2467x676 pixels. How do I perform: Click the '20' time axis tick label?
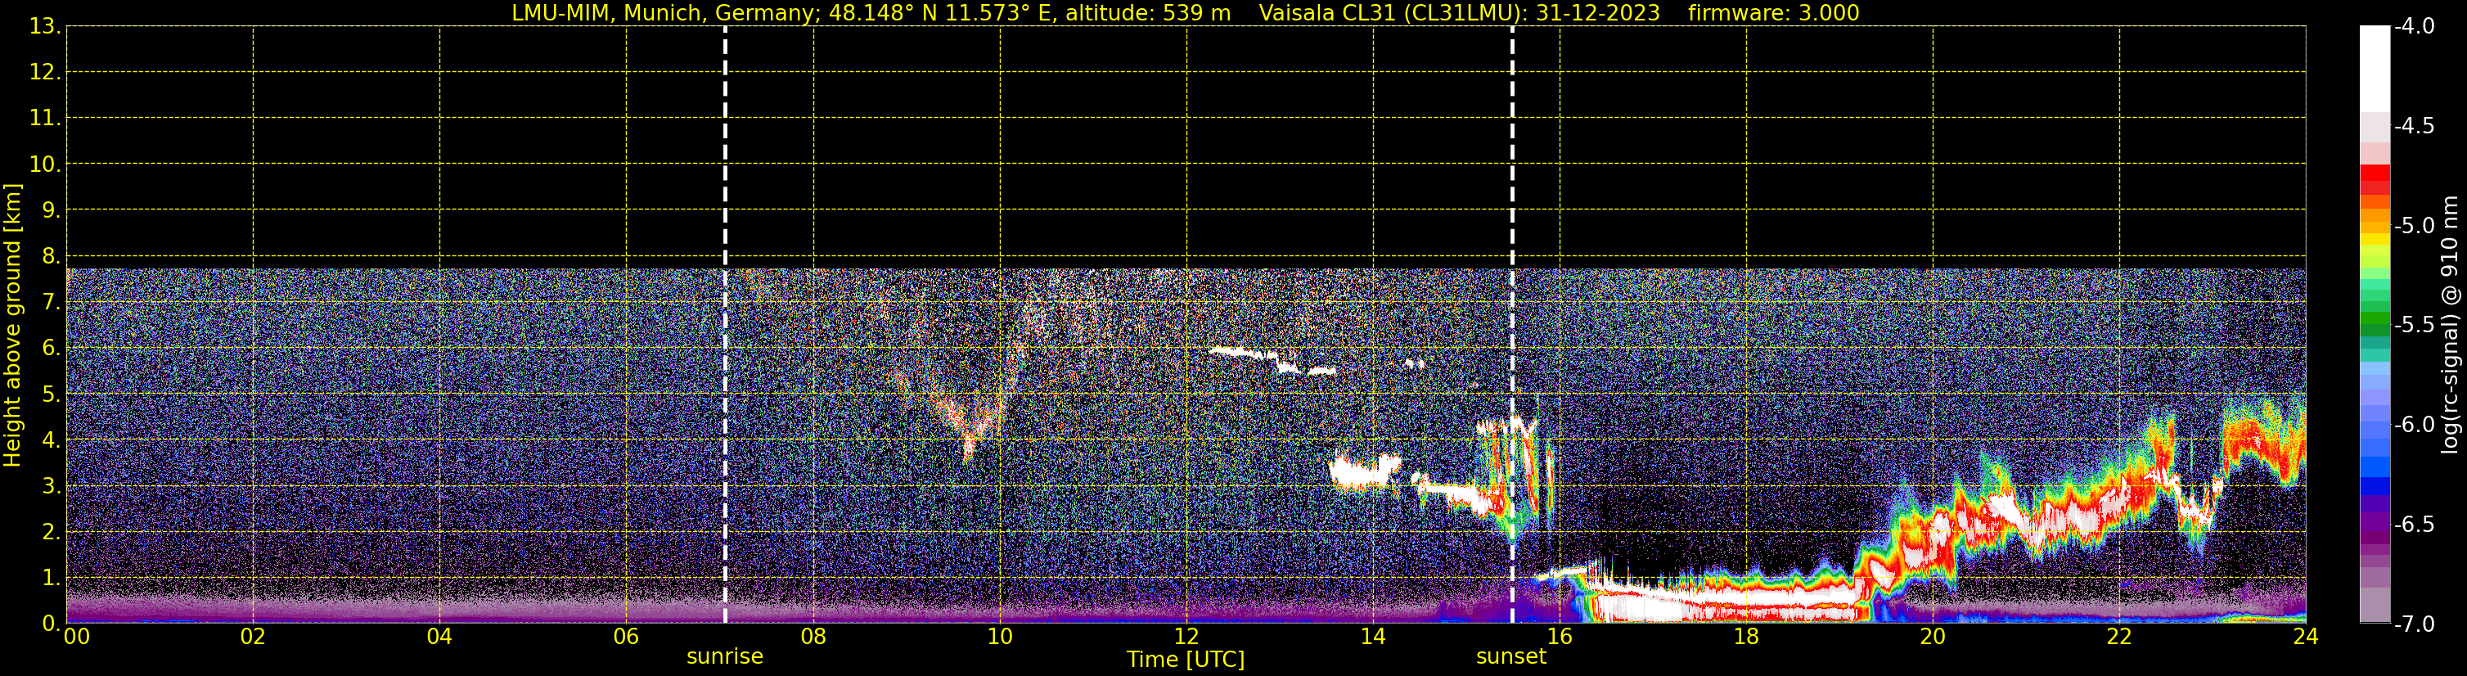[x=1933, y=637]
